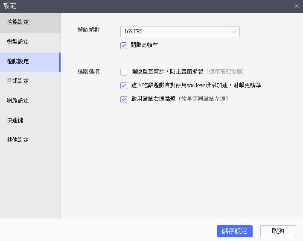Disable the 開啟高幀率 checkbox

tap(124, 45)
